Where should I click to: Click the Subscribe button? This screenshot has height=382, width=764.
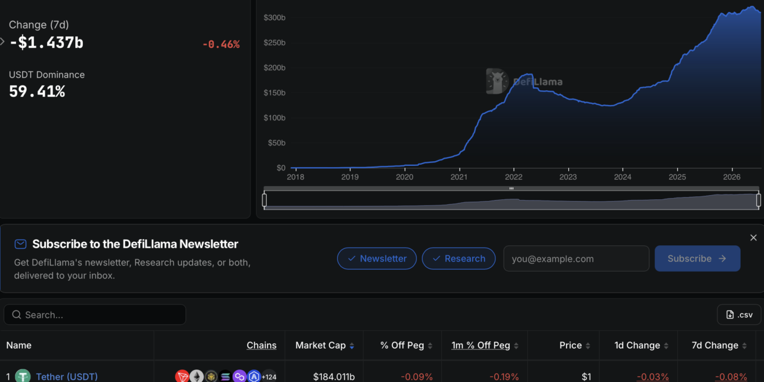697,258
